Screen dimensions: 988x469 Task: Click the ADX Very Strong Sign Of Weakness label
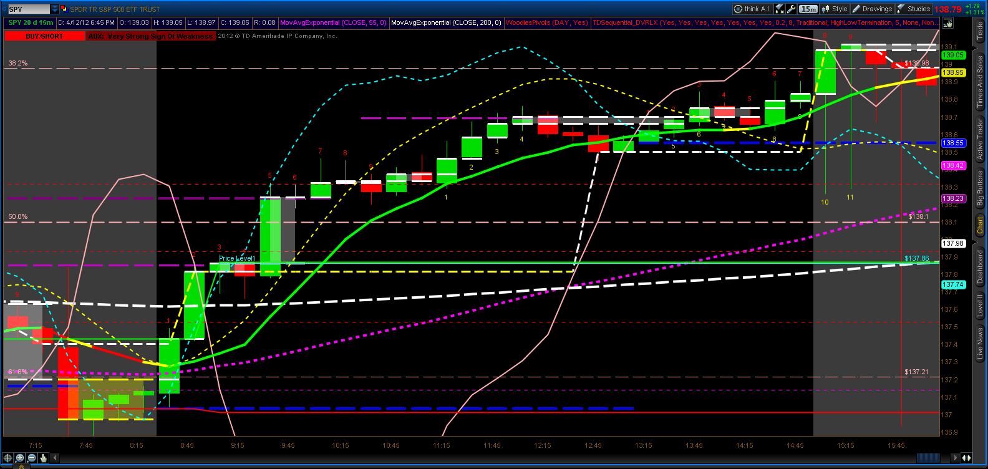coord(151,36)
